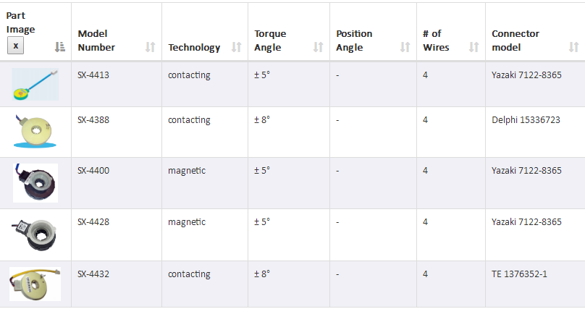Click Position Angle sort arrows icon

point(405,46)
